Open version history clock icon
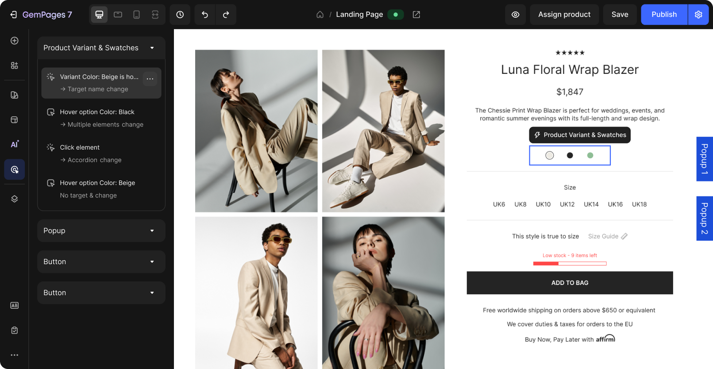713x369 pixels. coord(180,15)
